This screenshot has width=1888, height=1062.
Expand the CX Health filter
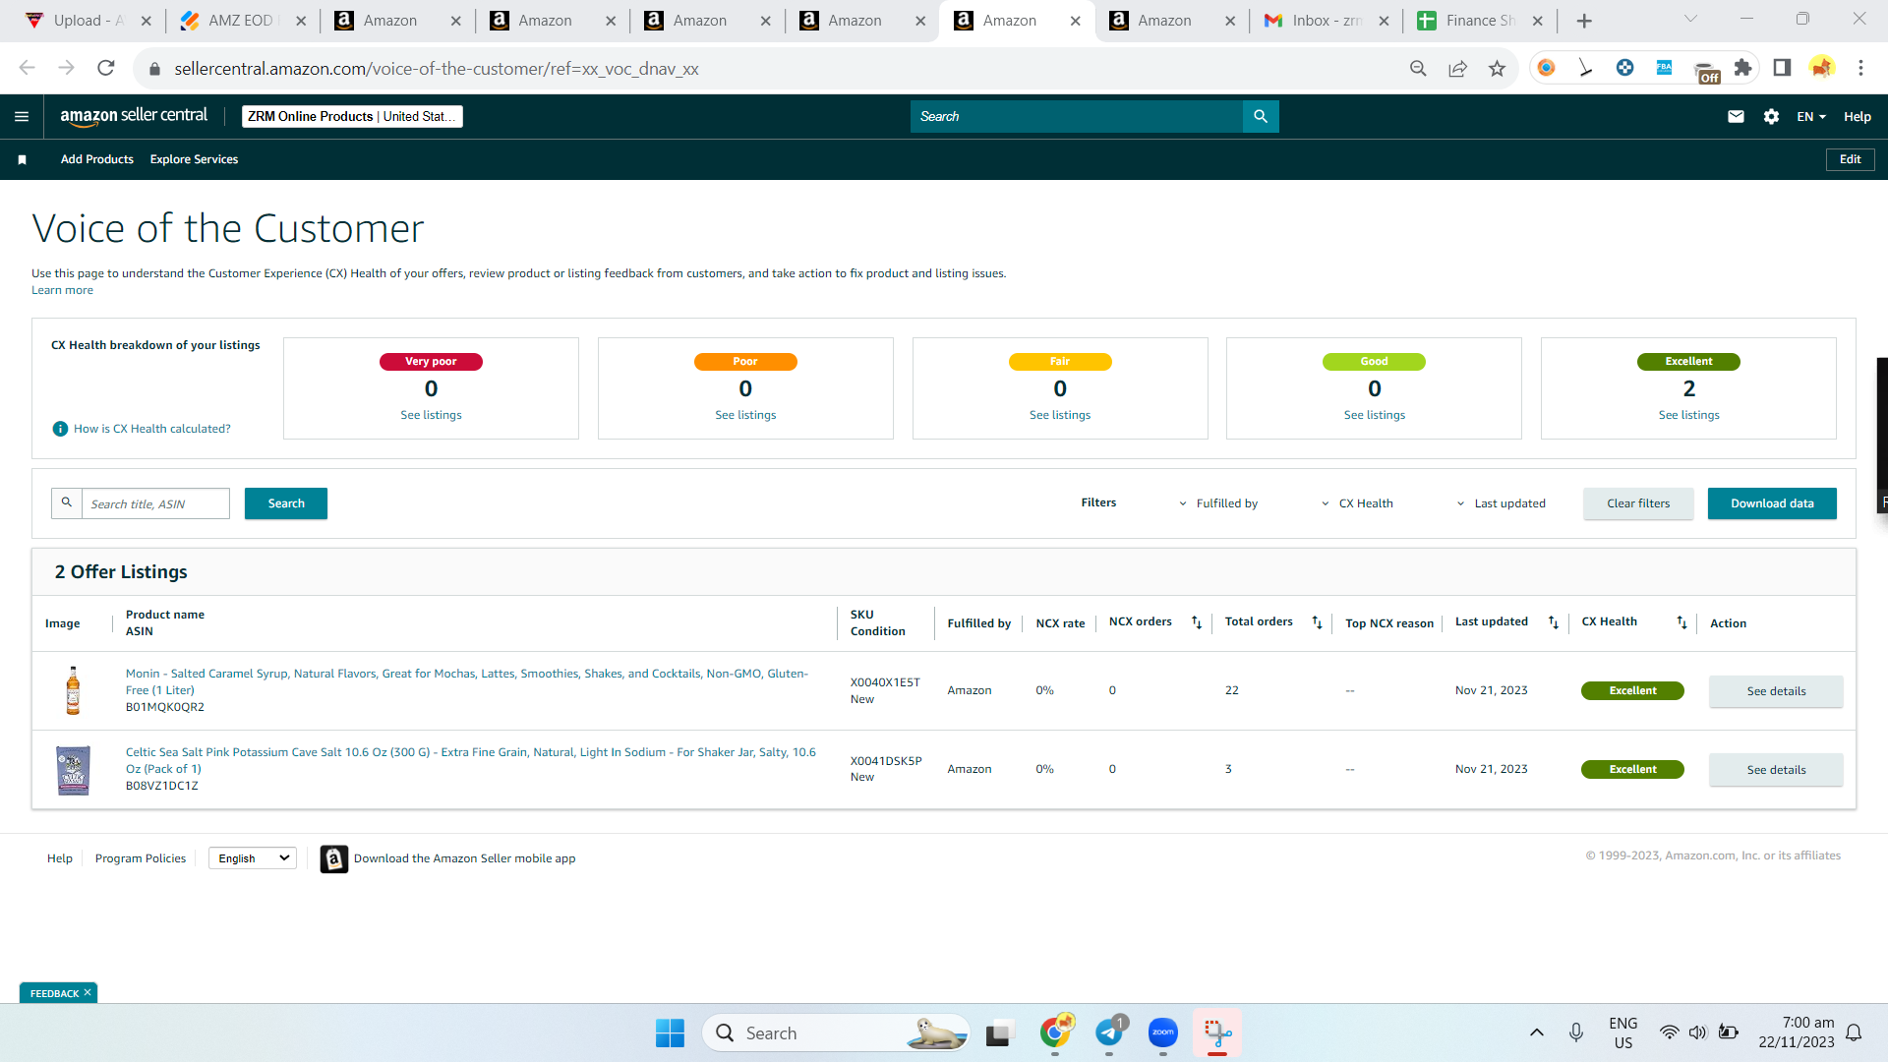coord(1357,503)
